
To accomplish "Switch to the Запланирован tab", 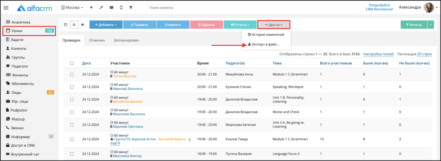I will (126, 40).
